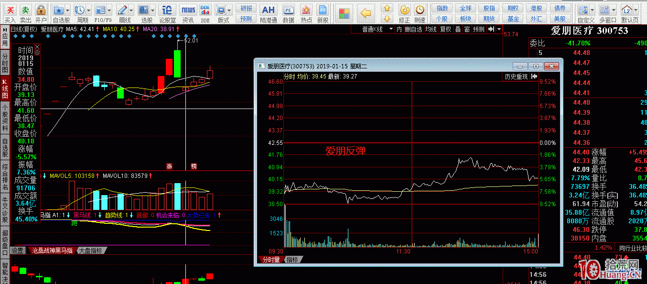Switch to the 分时图 sidebar tab
Image resolution: width=647 pixels, height=284 pixels.
(x=4, y=63)
